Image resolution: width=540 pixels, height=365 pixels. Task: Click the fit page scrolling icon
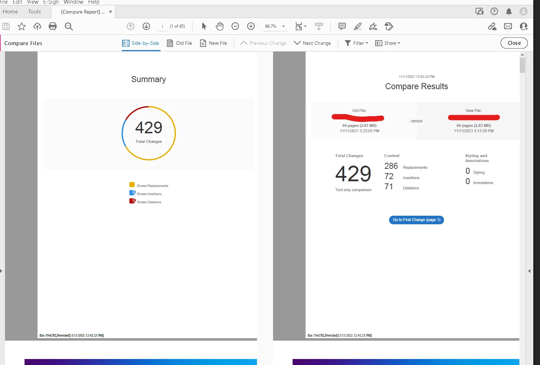(299, 26)
